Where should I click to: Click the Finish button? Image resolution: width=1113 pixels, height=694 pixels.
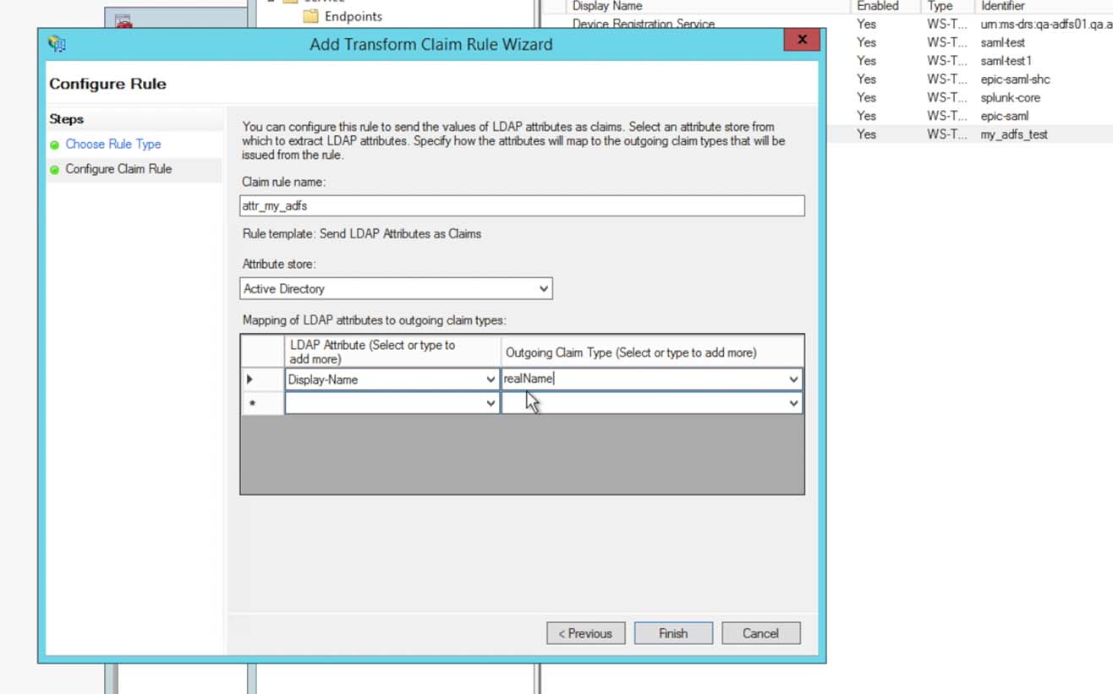click(673, 633)
